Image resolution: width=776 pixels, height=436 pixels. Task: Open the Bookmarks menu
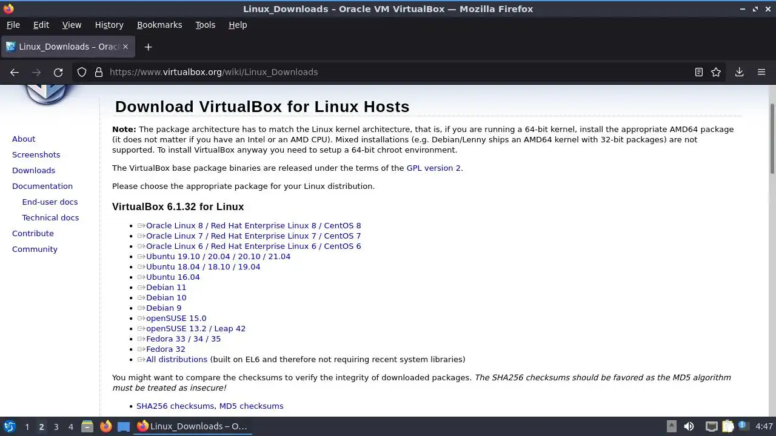click(159, 25)
